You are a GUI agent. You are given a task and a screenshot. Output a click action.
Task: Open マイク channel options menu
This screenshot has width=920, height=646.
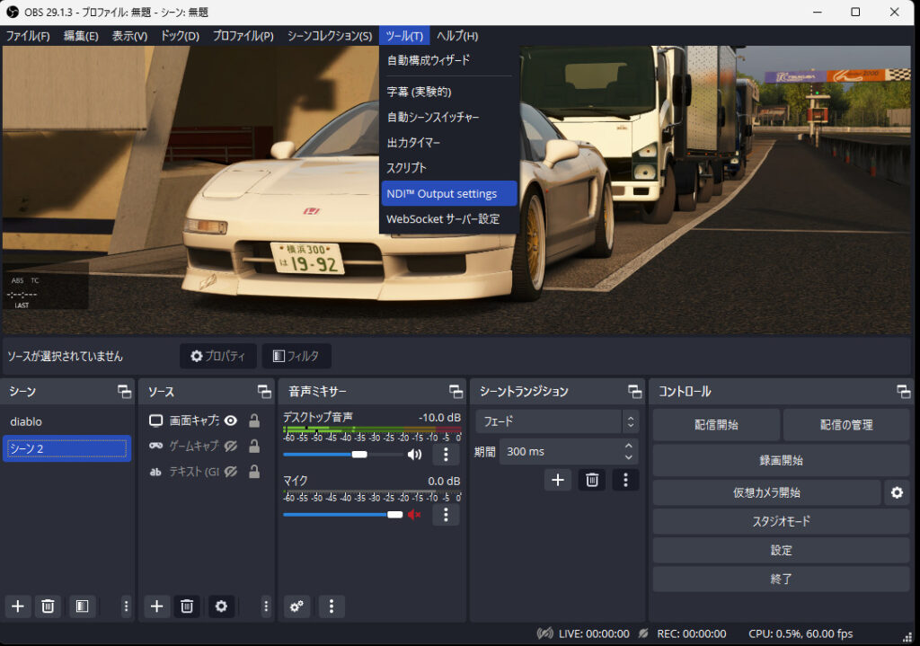point(446,515)
